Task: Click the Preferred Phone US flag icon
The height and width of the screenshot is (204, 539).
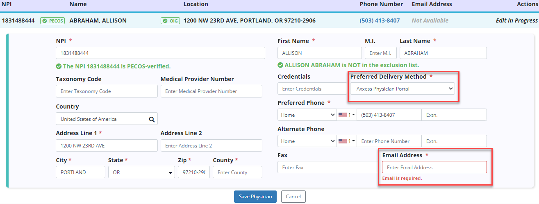Action: [x=343, y=115]
